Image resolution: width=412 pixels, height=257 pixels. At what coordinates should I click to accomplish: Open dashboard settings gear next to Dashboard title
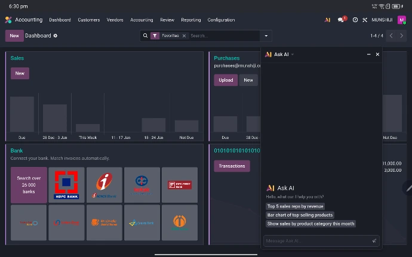(x=56, y=36)
